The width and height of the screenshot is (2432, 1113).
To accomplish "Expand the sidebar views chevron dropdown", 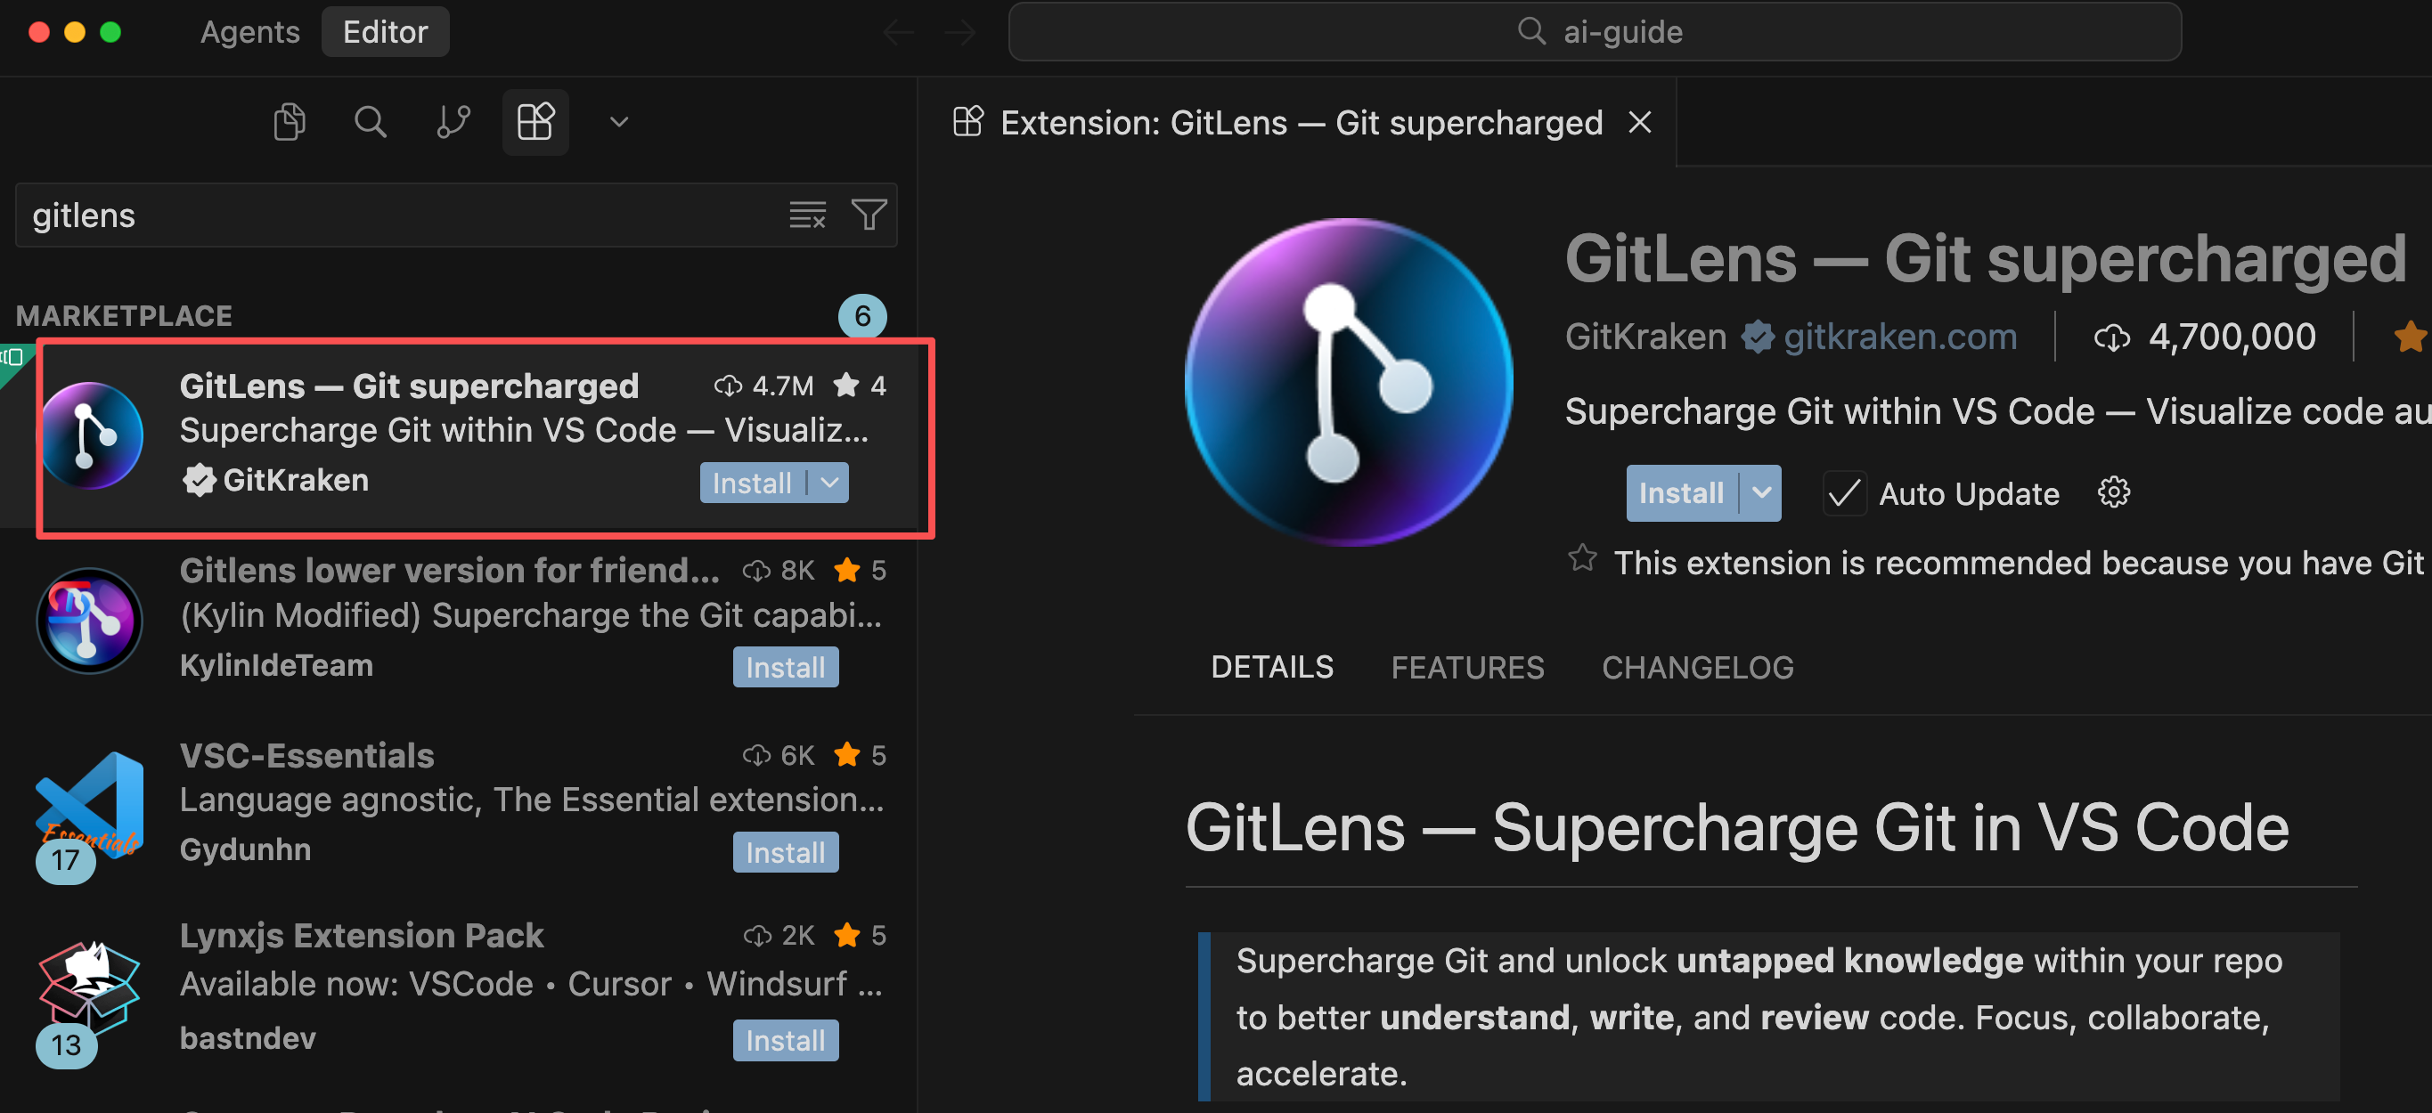I will (x=618, y=122).
